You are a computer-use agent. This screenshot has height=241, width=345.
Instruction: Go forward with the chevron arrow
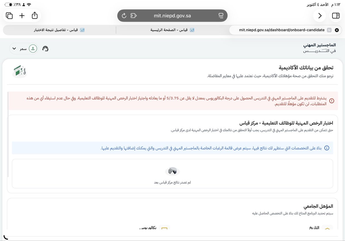[x=320, y=16]
